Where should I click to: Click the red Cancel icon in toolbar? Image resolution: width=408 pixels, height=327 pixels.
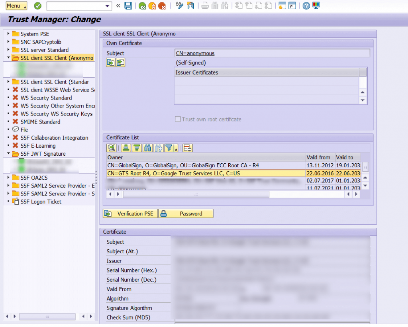162,6
